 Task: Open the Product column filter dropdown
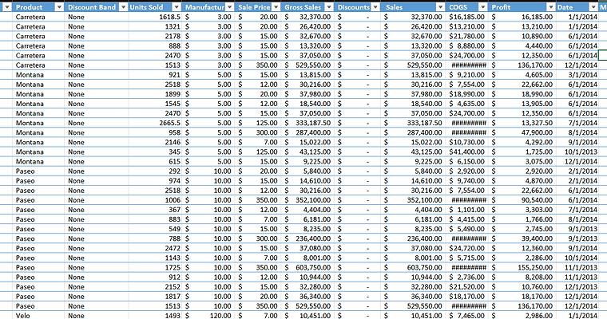coord(59,7)
